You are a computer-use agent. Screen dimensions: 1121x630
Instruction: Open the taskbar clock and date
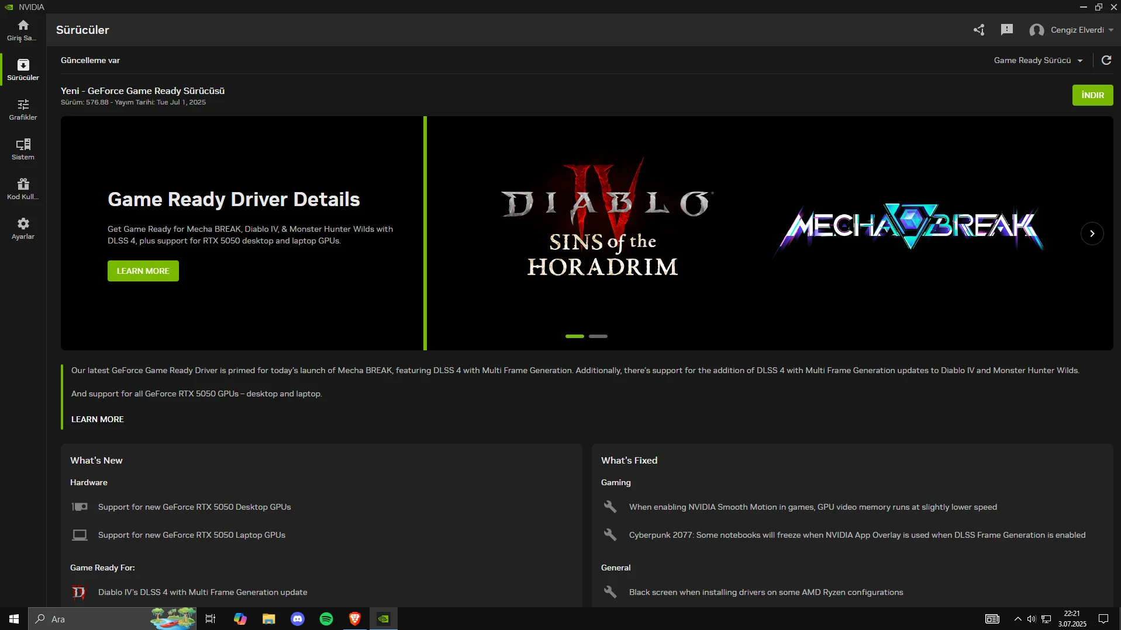click(x=1072, y=619)
